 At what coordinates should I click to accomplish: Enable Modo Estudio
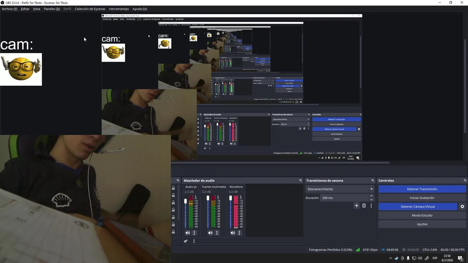[422, 215]
